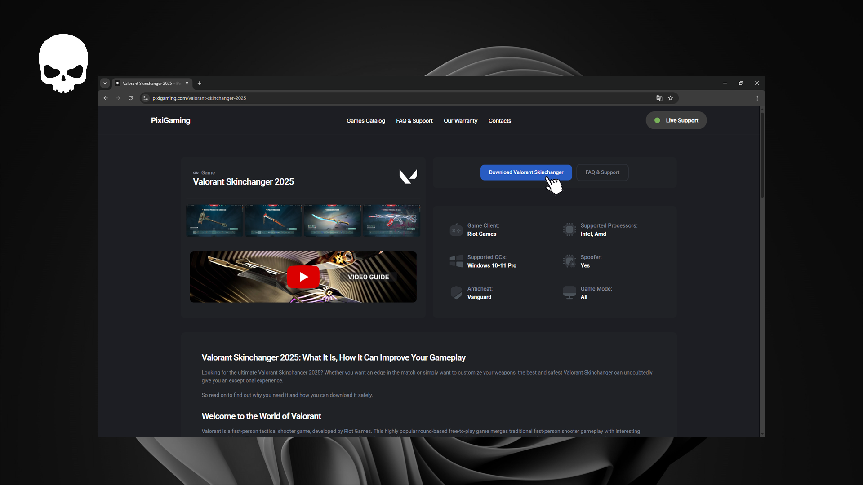The image size is (863, 485).
Task: Open the third blade skin screenshot thumbnail
Action: [x=332, y=220]
